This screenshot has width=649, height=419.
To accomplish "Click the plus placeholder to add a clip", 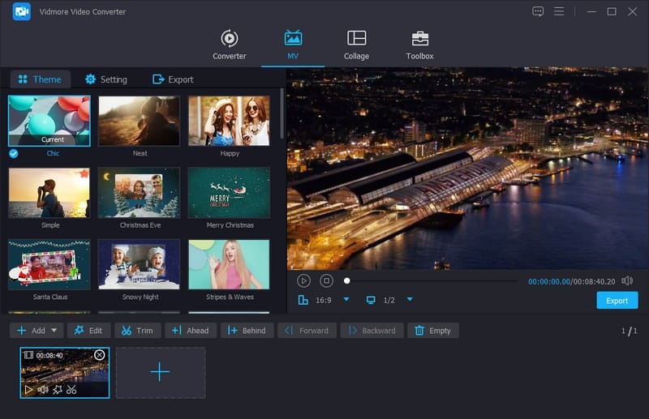I will tap(161, 373).
